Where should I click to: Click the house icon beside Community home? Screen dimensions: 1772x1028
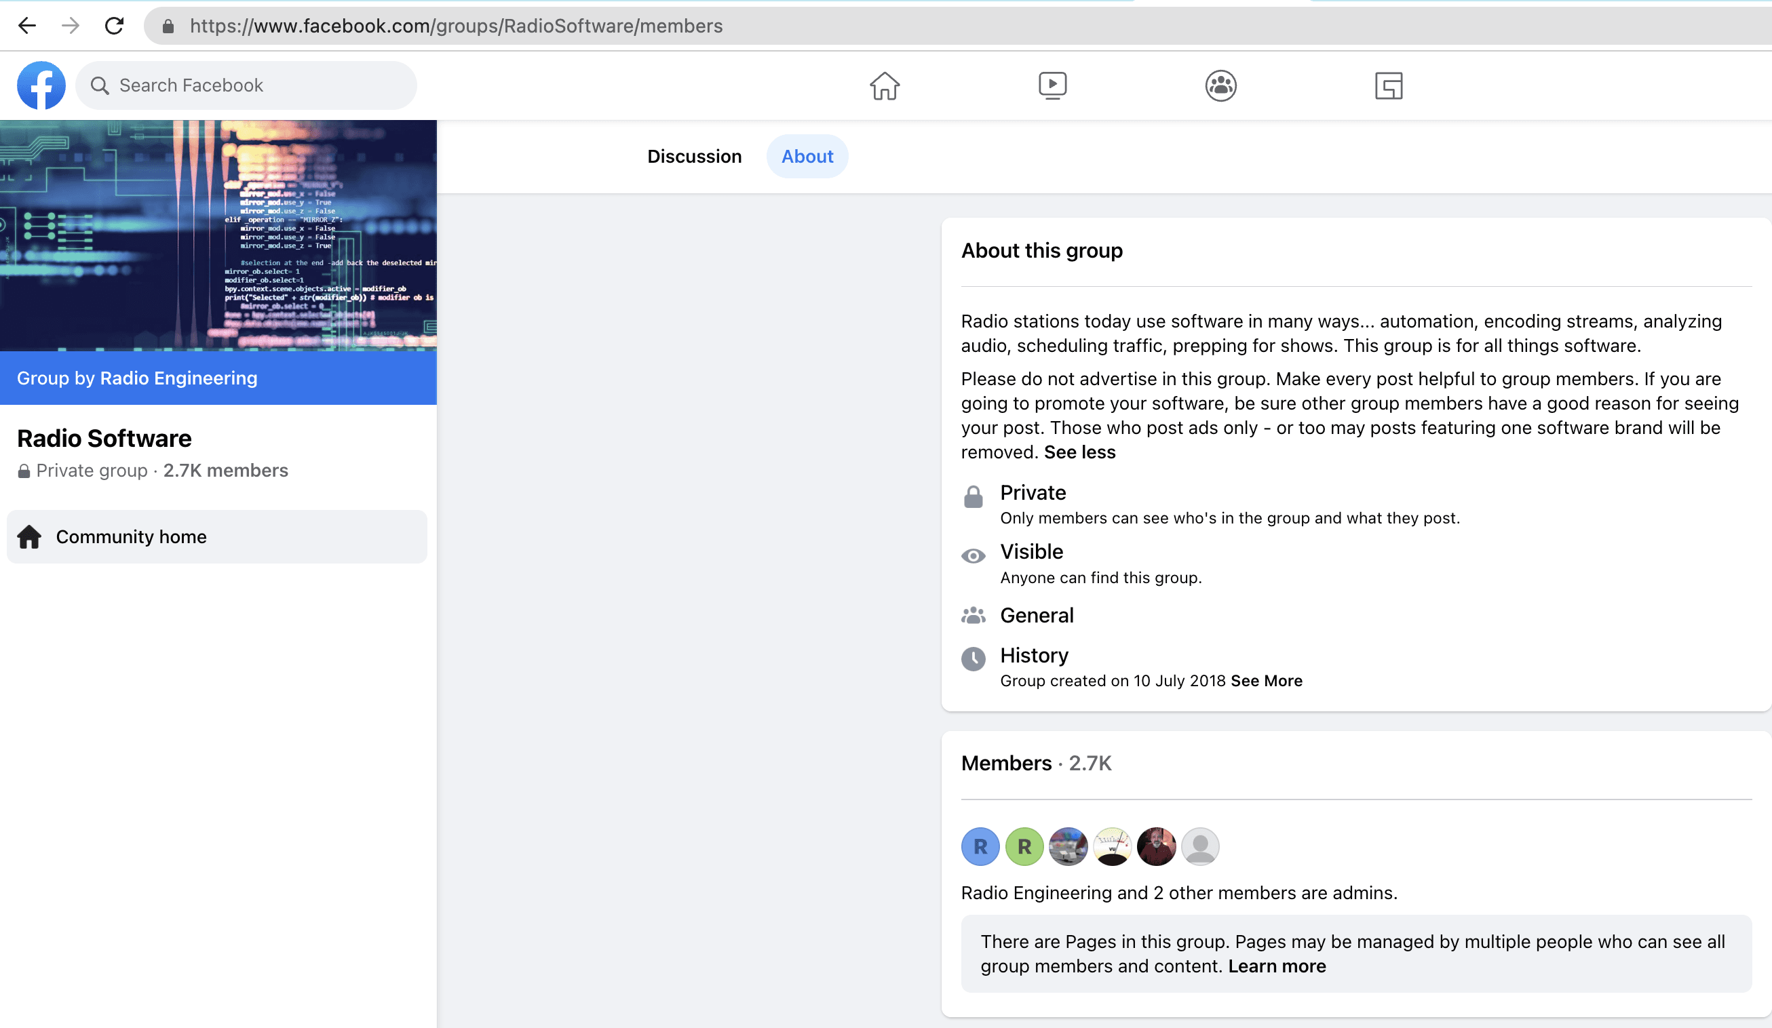coord(30,536)
